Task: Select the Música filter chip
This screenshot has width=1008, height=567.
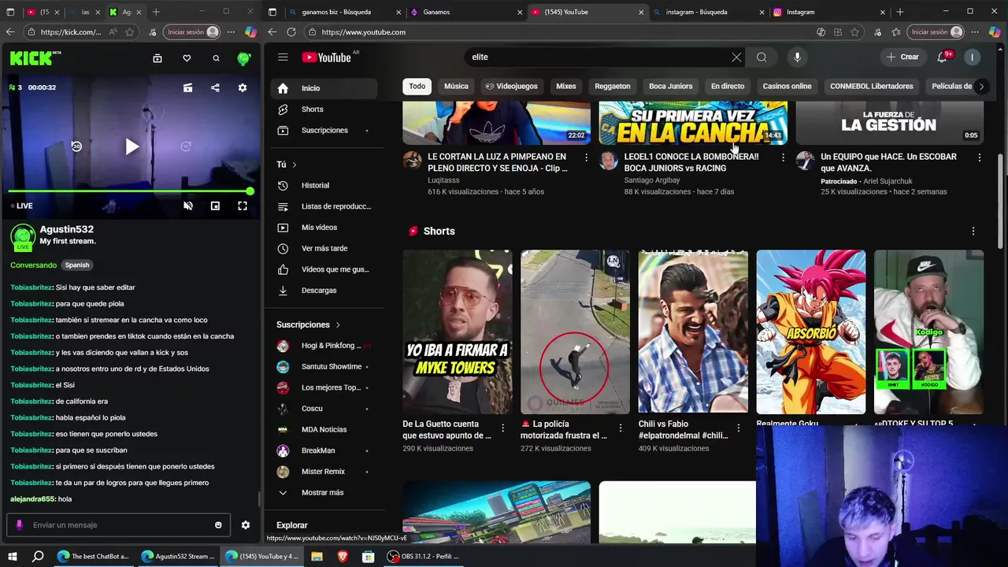Action: click(456, 86)
